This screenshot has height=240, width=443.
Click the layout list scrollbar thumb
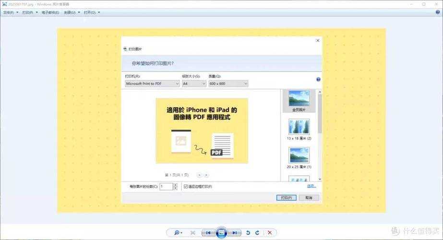320,114
